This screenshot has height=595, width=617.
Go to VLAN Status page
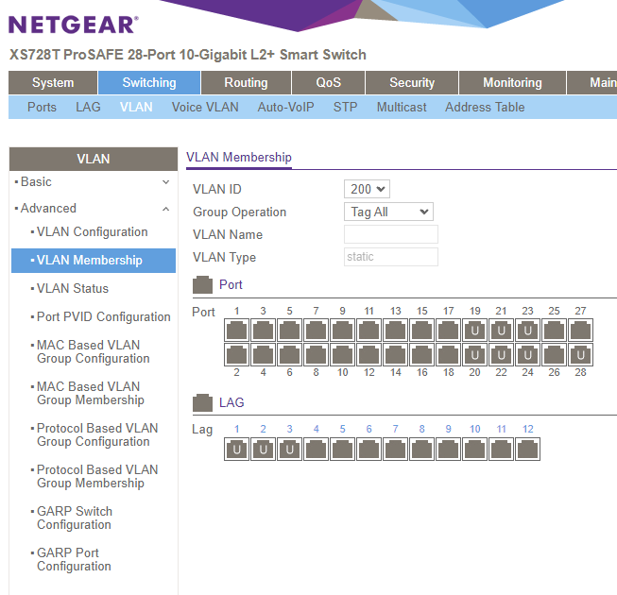point(72,289)
